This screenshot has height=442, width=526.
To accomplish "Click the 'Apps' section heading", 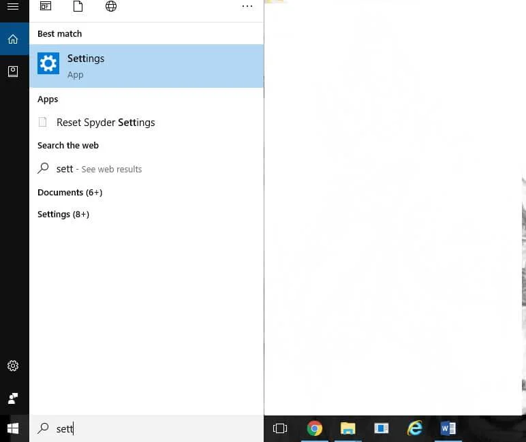I will pos(48,99).
